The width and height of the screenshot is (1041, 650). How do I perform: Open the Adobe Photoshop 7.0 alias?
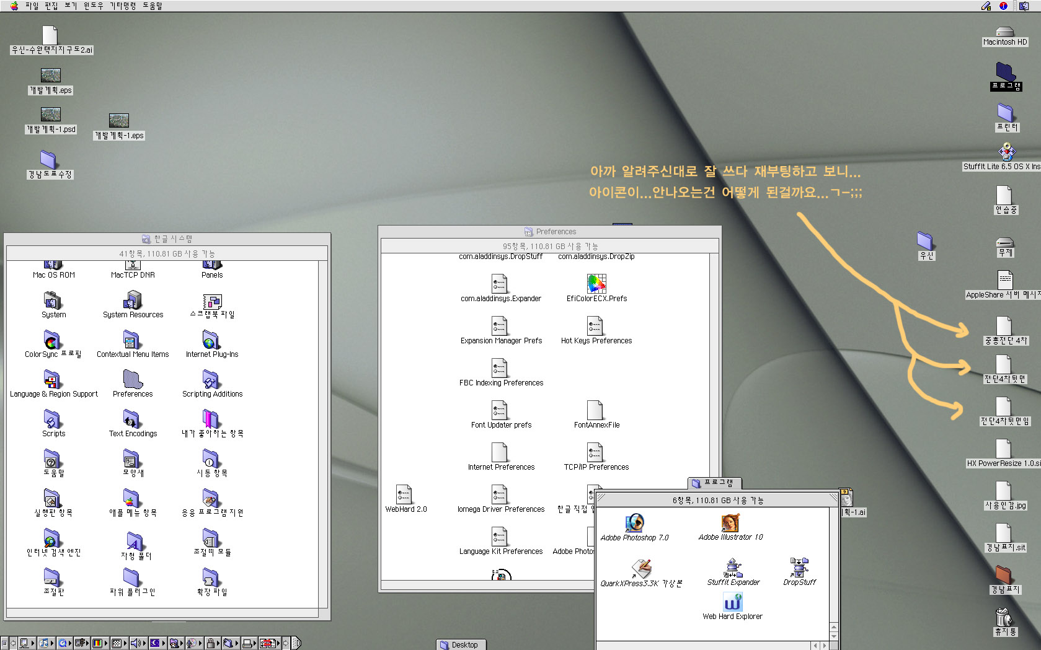coord(634,524)
